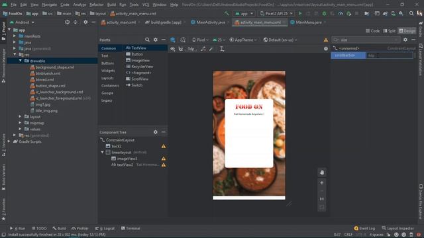Open the Layout Inspector

pos(397,228)
